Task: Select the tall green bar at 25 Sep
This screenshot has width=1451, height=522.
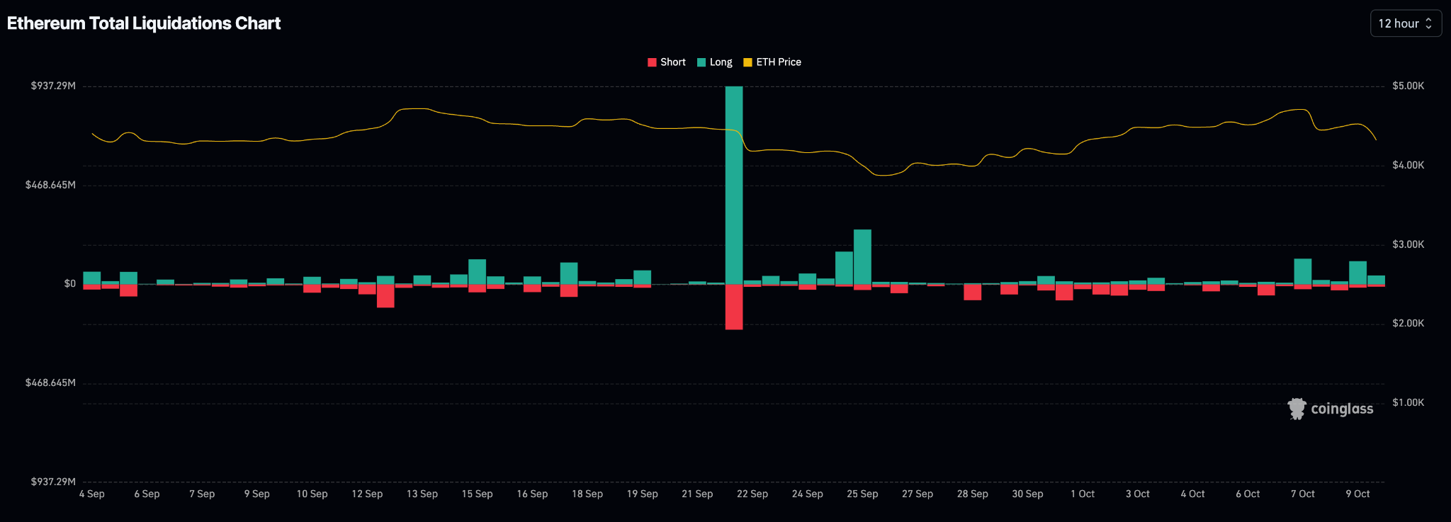Action: point(862,256)
